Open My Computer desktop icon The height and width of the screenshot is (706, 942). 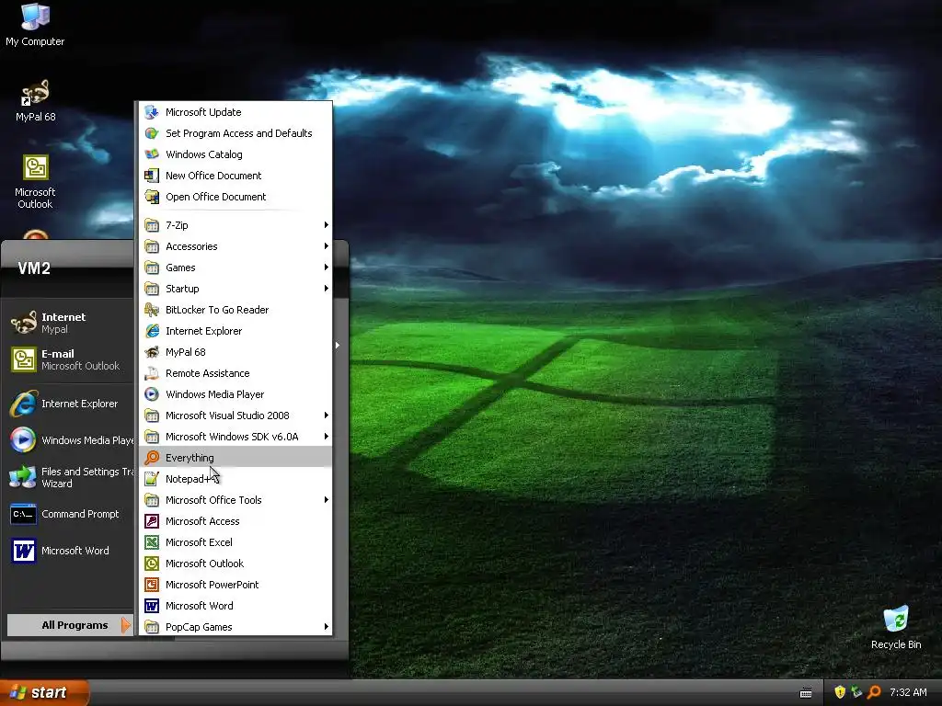tap(35, 25)
